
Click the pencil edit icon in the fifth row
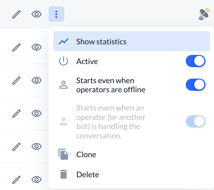tap(16, 147)
